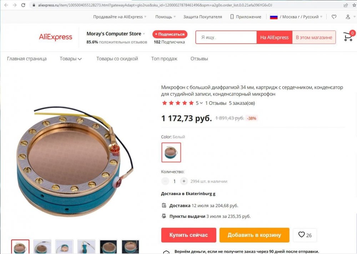Open the Товары со скидкой tab
This screenshot has height=254, width=357.
(x=117, y=59)
